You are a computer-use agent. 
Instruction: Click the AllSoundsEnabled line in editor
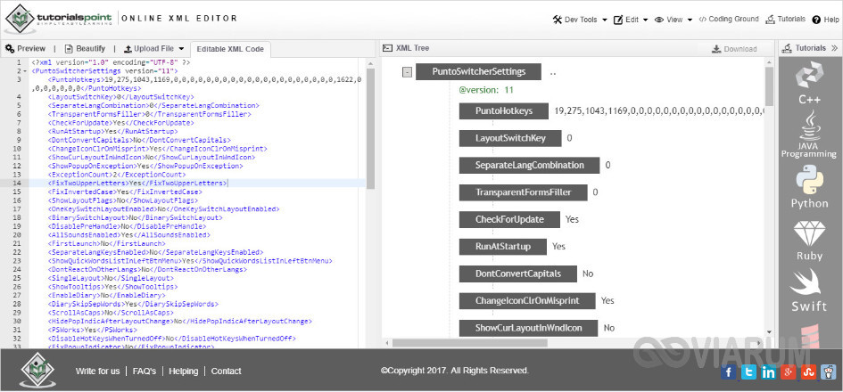(x=129, y=235)
